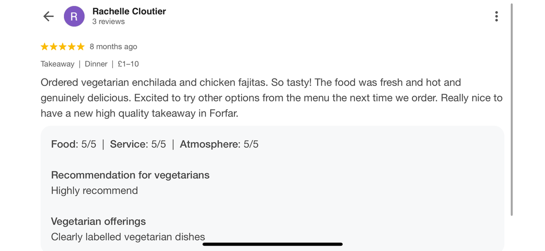
Task: Click the Service 5/5 rating
Action: [138, 144]
